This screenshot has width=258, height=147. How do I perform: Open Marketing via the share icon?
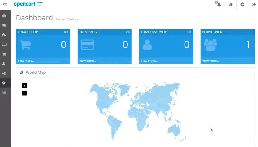point(4,73)
